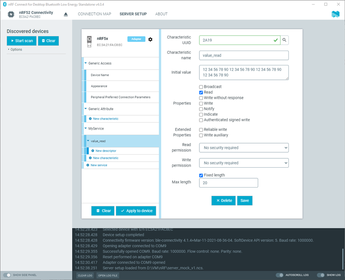Click the Initial value text area

click(x=244, y=72)
